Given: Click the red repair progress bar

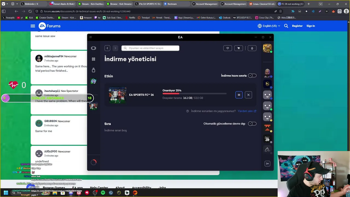Looking at the screenshot, I should click(x=194, y=94).
